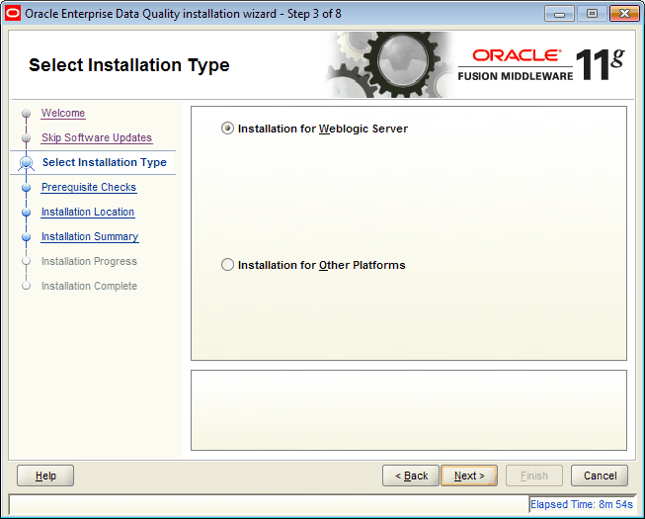This screenshot has width=645, height=519.
Task: Click the Installation Complete bullet marker
Action: [27, 286]
